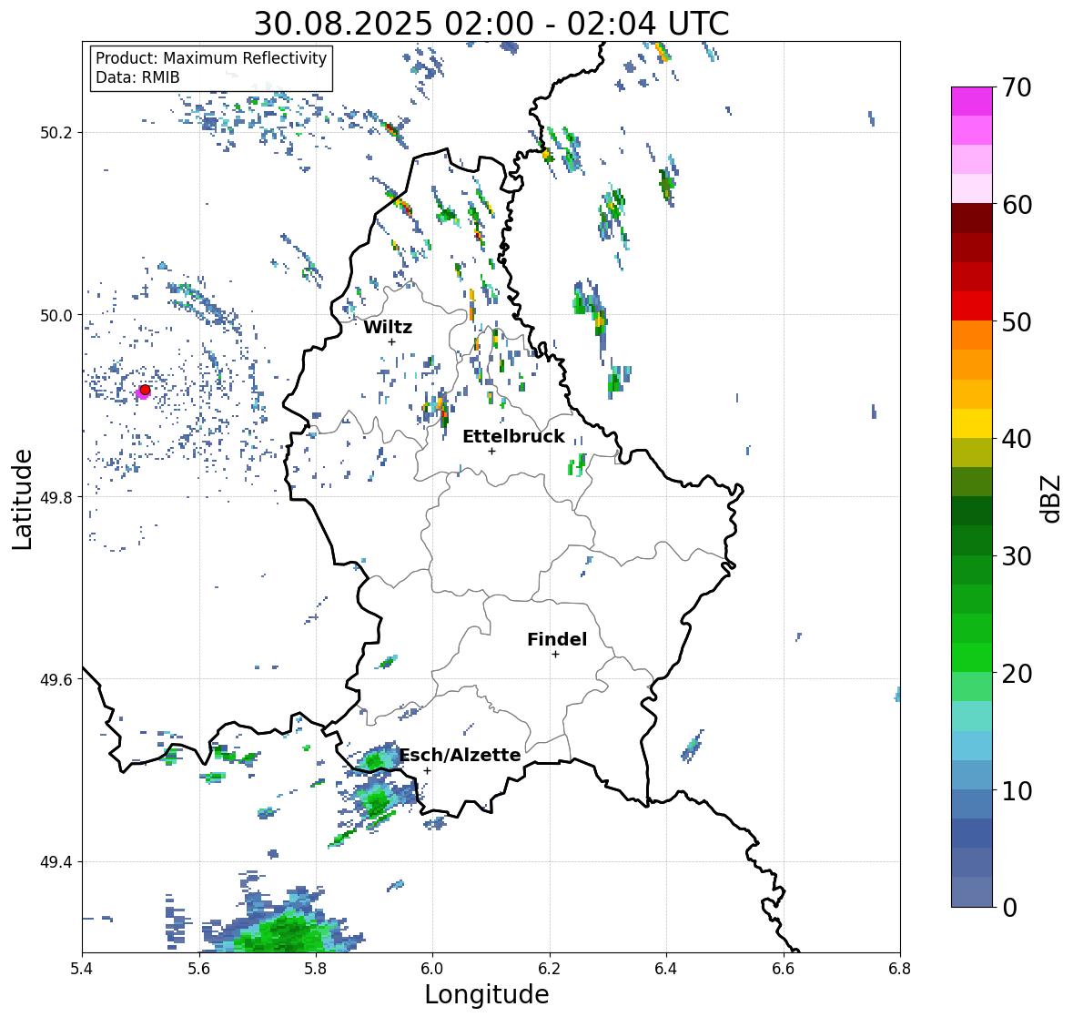Click the bright red colorbar band at 50
Screen dimensions: 1073x1017
click(x=972, y=306)
